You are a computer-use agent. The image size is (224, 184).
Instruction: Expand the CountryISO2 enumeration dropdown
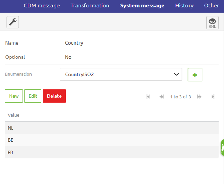pos(121,74)
